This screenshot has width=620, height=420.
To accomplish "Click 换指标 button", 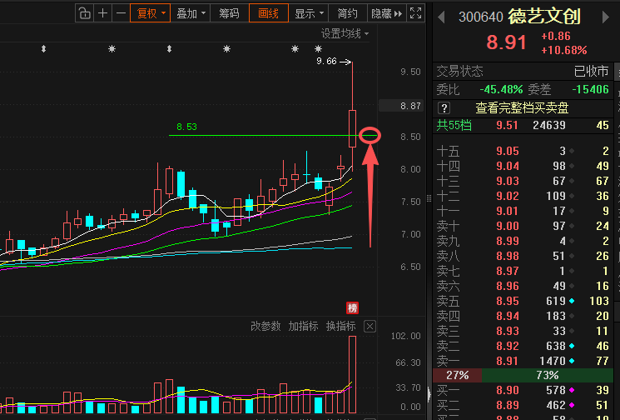I will click(x=341, y=326).
